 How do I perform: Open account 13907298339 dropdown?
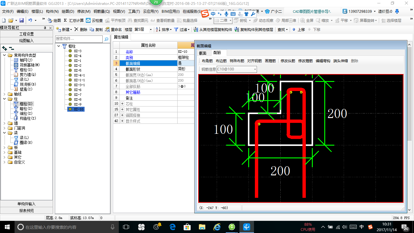[375, 11]
